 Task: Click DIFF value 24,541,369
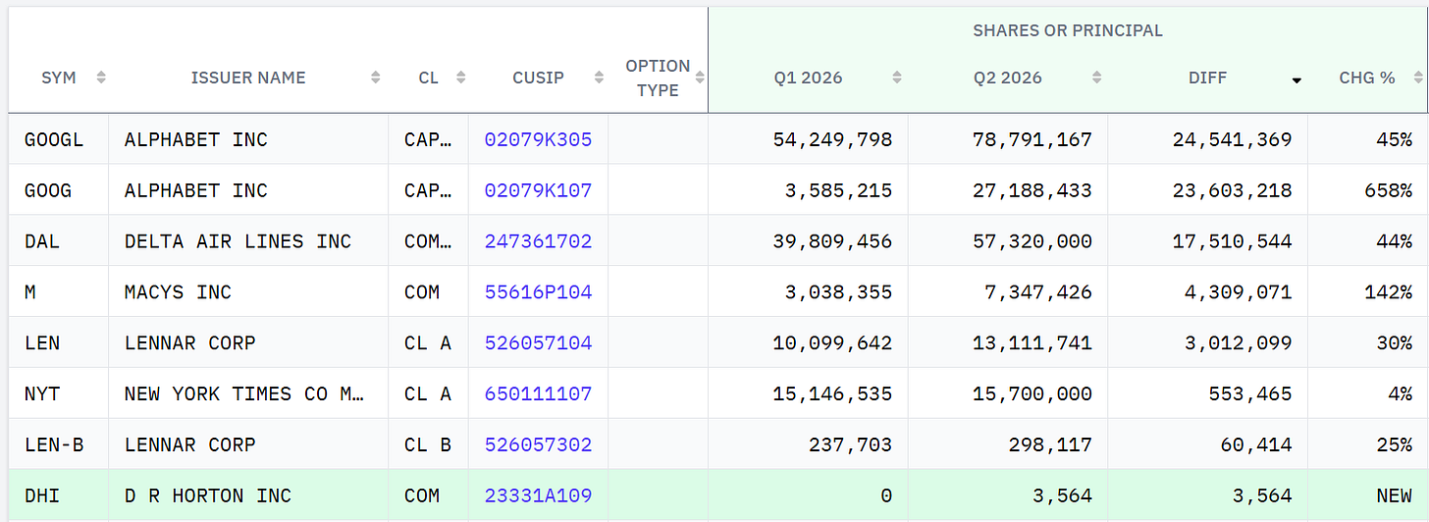click(1233, 139)
